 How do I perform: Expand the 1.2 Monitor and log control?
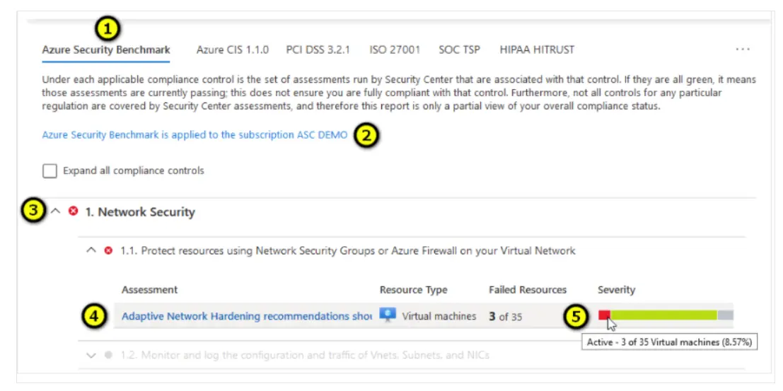pos(91,356)
